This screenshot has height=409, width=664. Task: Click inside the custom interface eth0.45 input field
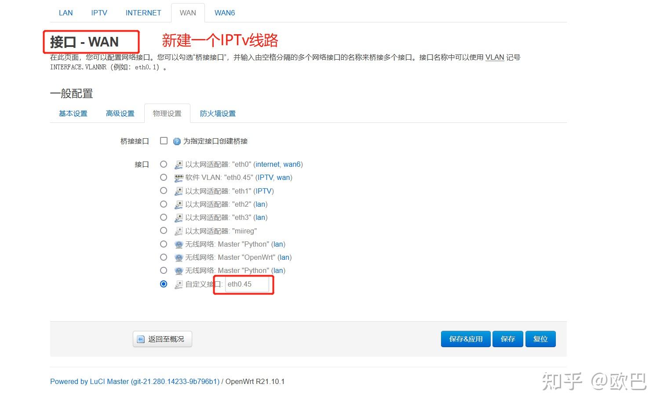(247, 284)
